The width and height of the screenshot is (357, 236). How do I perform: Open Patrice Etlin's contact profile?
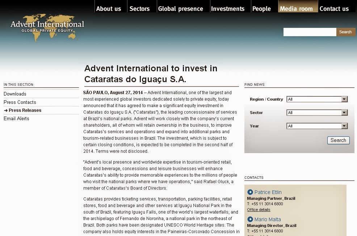[268, 192]
